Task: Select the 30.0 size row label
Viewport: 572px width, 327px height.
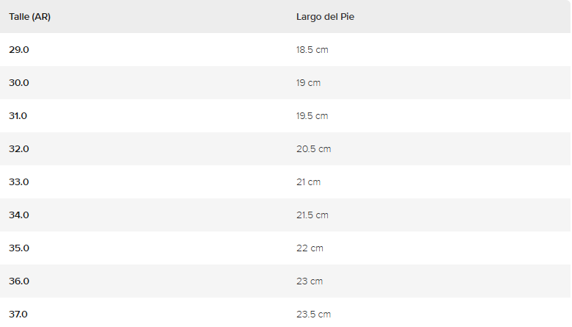Action: tap(19, 83)
